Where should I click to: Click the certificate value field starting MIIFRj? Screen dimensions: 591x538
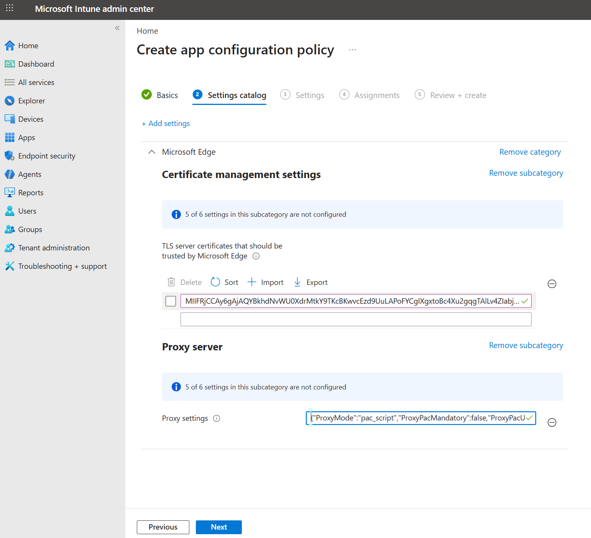(x=356, y=301)
